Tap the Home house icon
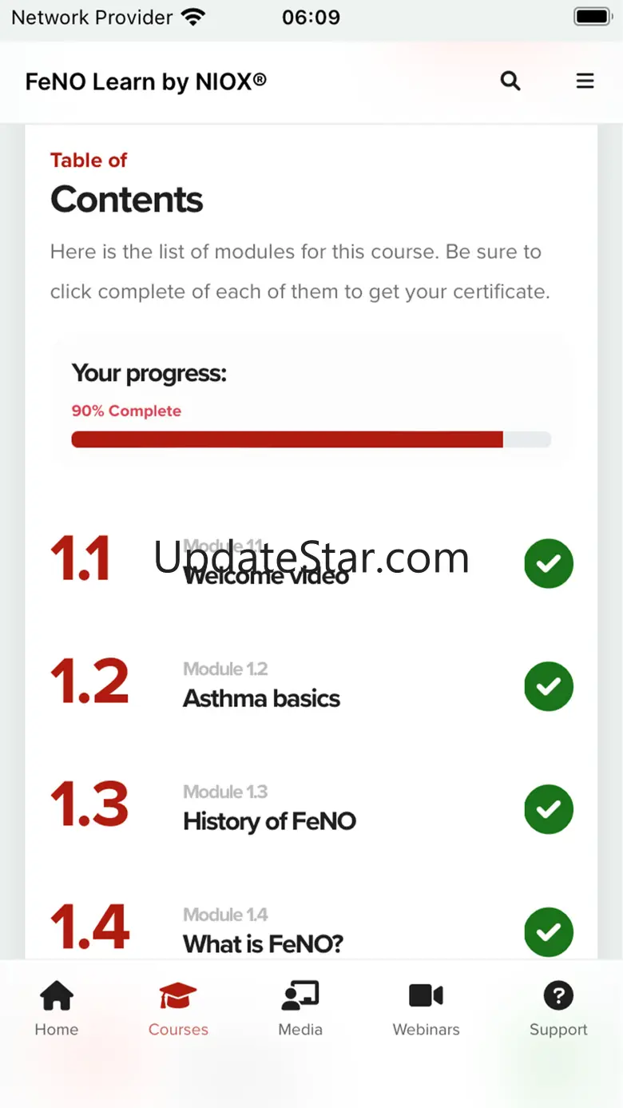This screenshot has height=1108, width=623. click(x=57, y=995)
